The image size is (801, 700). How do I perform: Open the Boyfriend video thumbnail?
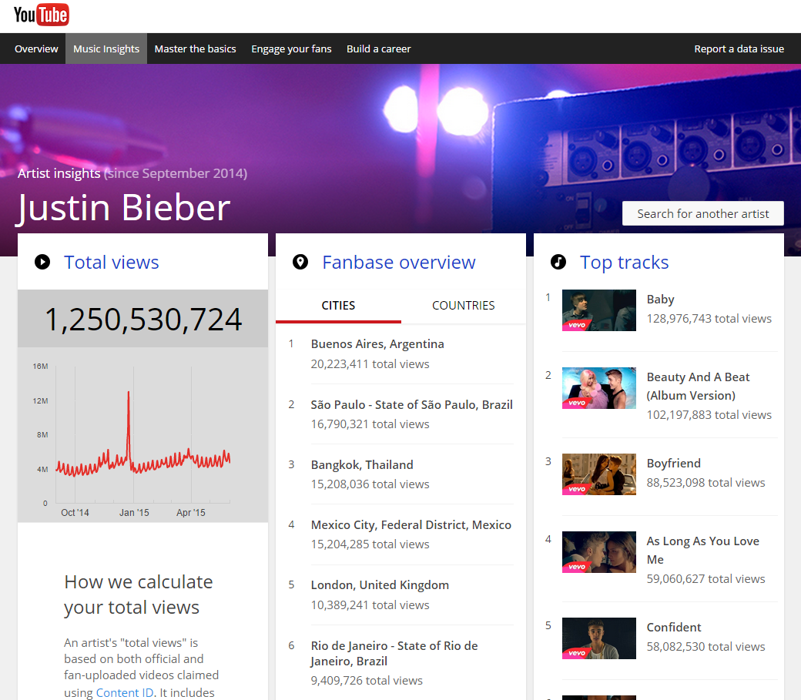point(598,474)
